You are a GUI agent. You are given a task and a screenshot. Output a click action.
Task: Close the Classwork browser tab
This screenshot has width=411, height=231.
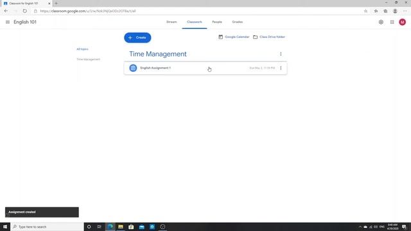click(49, 3)
